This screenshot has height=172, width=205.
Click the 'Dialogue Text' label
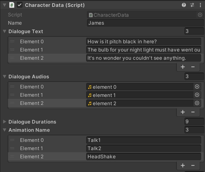pos(26,31)
